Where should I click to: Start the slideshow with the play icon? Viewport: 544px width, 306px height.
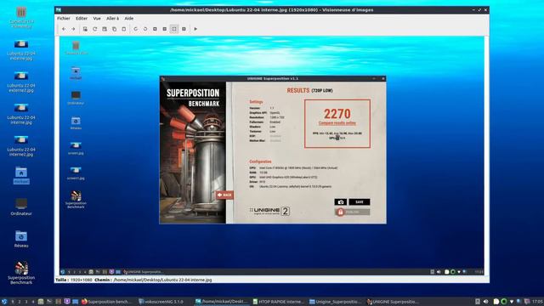pyautogui.click(x=195, y=29)
